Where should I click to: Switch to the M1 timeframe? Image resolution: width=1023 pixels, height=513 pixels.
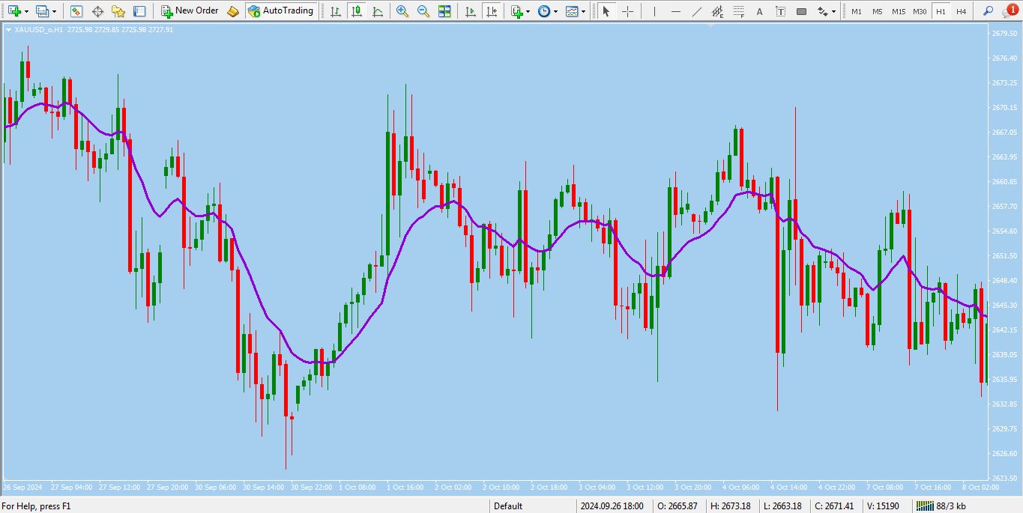point(856,11)
